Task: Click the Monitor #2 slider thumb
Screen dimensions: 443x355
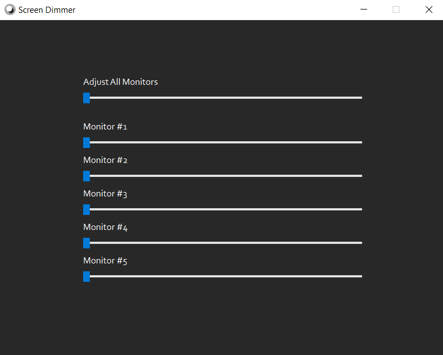Action: (x=86, y=176)
